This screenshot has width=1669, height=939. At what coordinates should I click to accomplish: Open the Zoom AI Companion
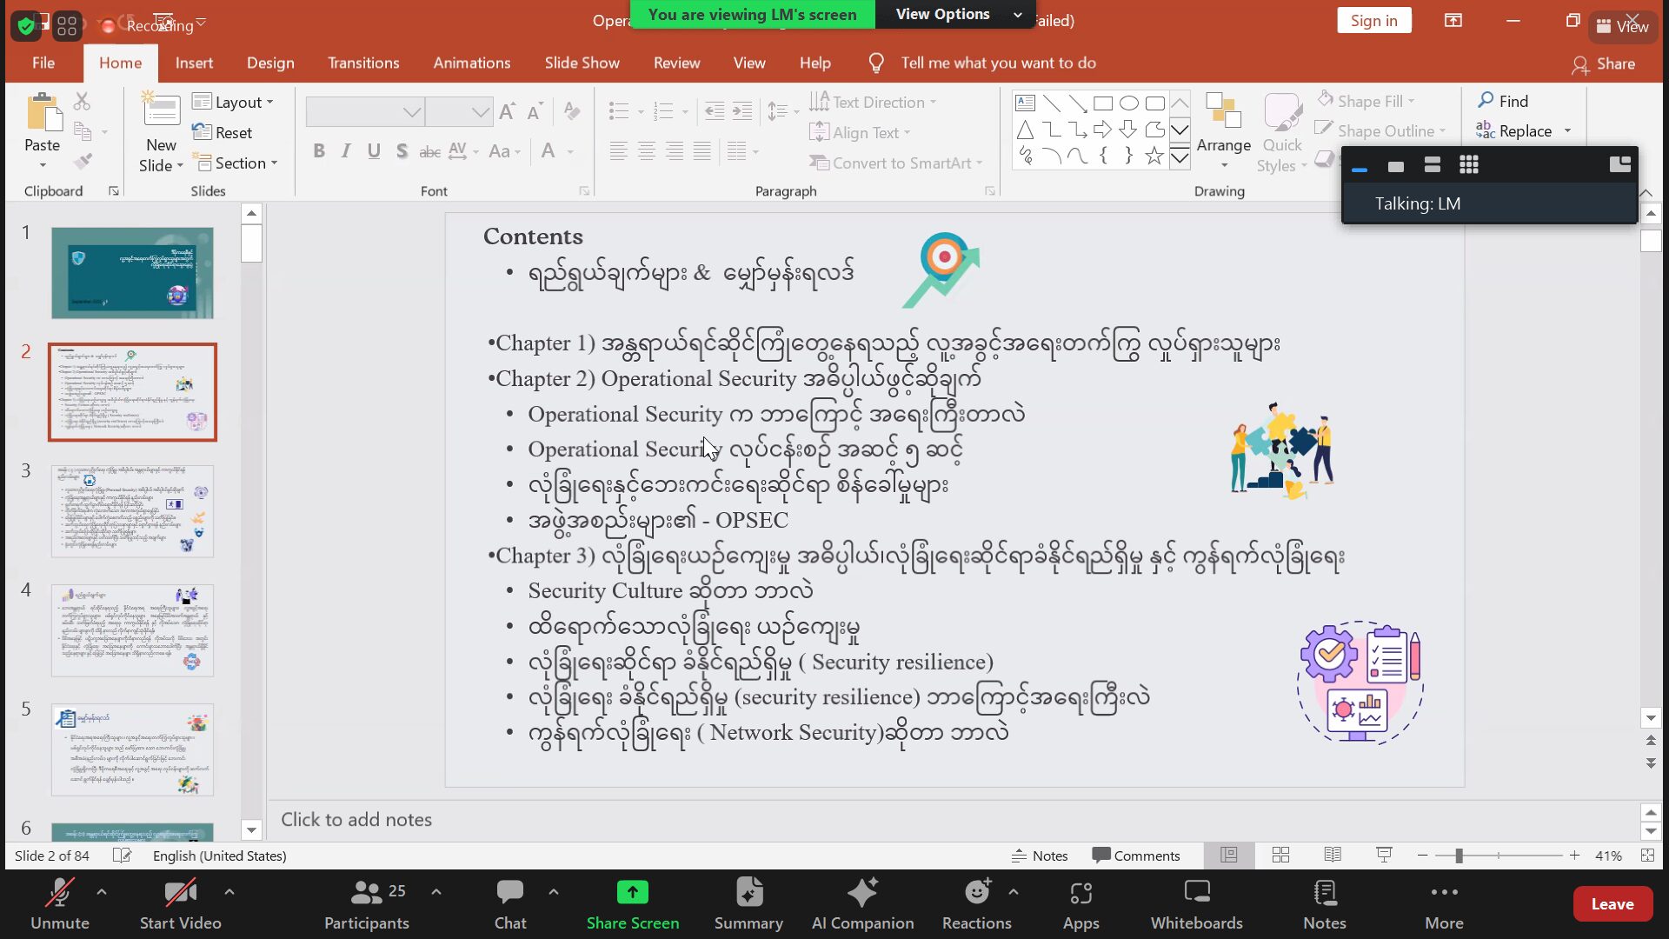point(862,904)
